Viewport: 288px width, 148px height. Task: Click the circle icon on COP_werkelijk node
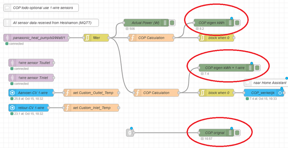280,93
